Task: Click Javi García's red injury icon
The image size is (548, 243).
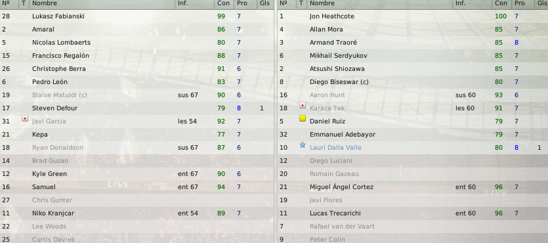Action: click(24, 119)
